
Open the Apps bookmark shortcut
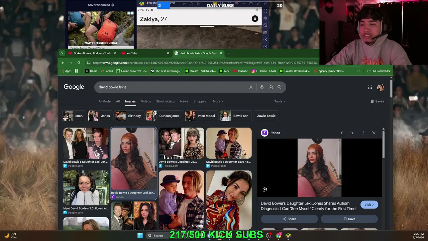pos(66,71)
